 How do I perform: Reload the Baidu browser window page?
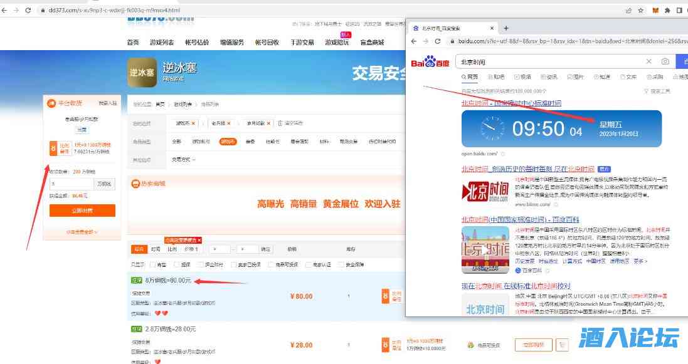[x=439, y=41]
